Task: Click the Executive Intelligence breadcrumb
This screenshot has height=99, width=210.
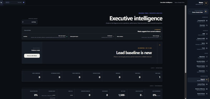Action: coord(166,2)
